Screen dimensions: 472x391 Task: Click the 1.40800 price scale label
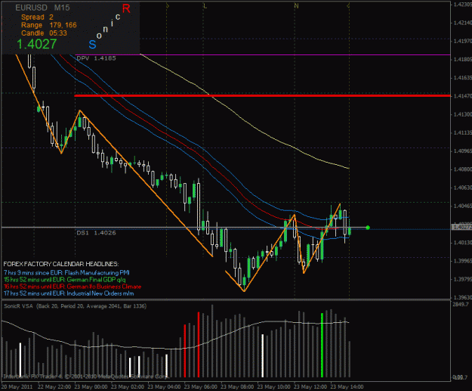(463, 169)
